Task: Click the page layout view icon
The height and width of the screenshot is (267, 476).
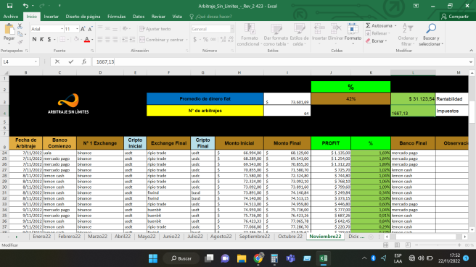Action: point(397,245)
